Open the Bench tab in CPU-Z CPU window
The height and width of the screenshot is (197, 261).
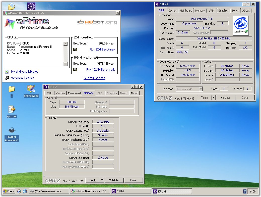235,11
